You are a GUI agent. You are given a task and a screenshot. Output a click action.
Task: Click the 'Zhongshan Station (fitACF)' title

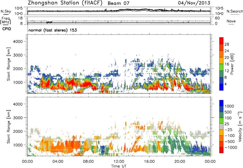pos(65,3)
